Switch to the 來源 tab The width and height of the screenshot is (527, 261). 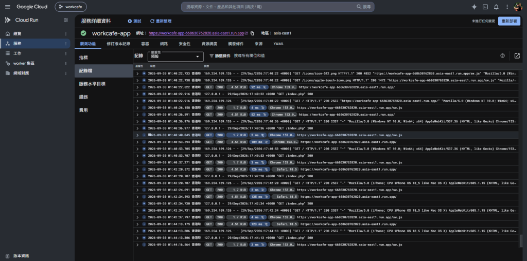pos(258,44)
